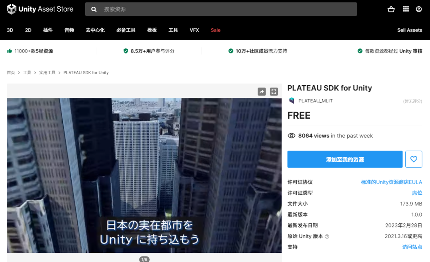This screenshot has width=430, height=262.
Task: Open the VFX category menu
Action: point(194,30)
